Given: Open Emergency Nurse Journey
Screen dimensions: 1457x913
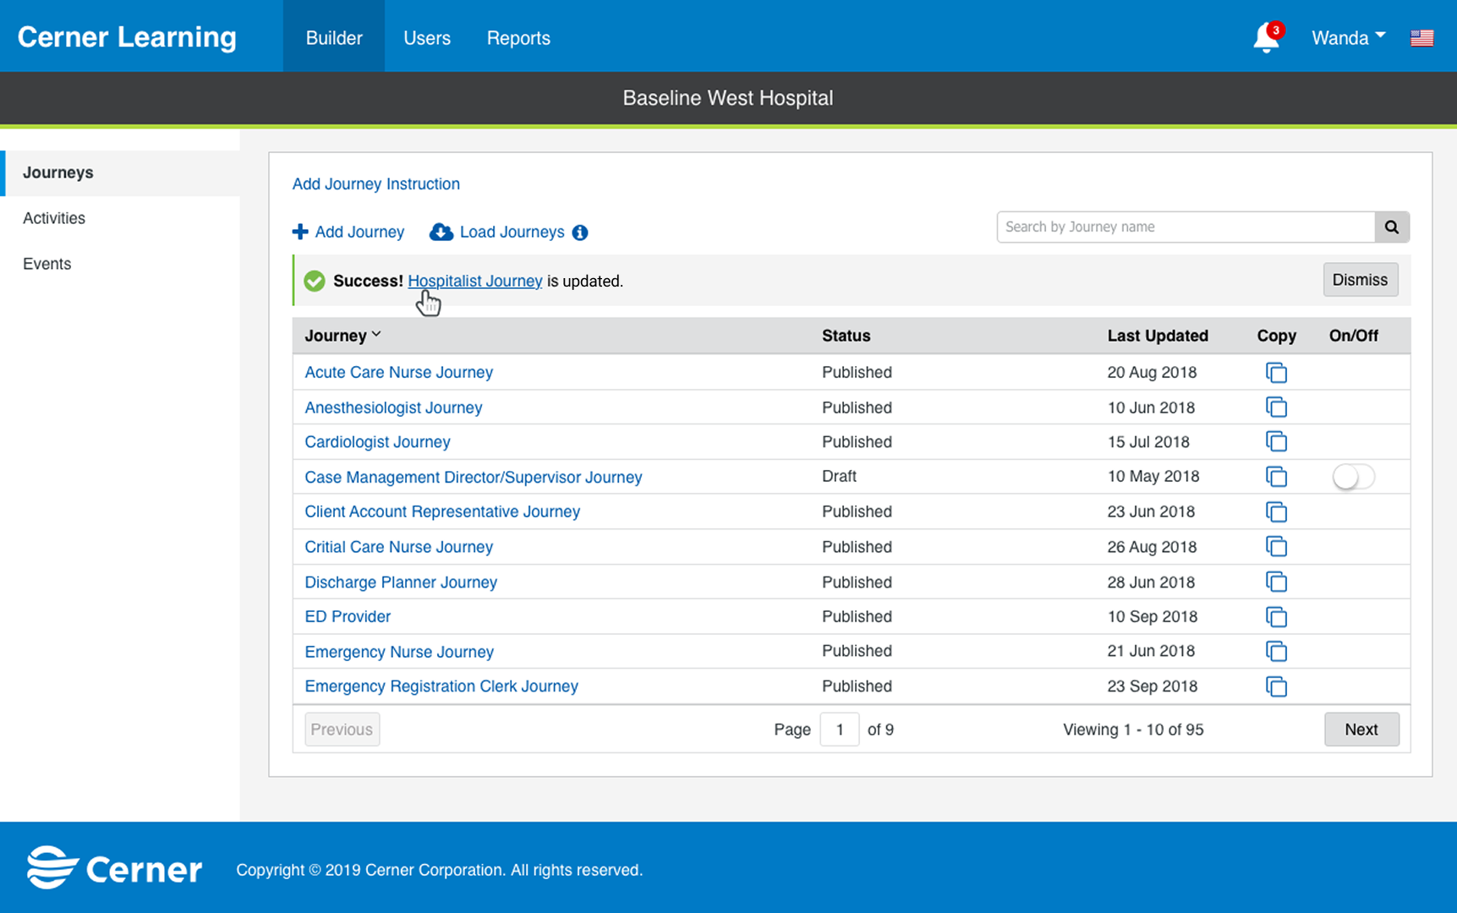Looking at the screenshot, I should tap(399, 651).
